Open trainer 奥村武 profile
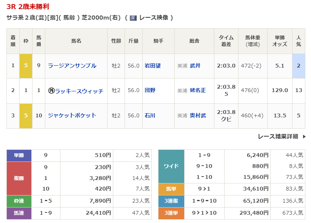The height and width of the screenshot is (223, 311). tap(198, 115)
